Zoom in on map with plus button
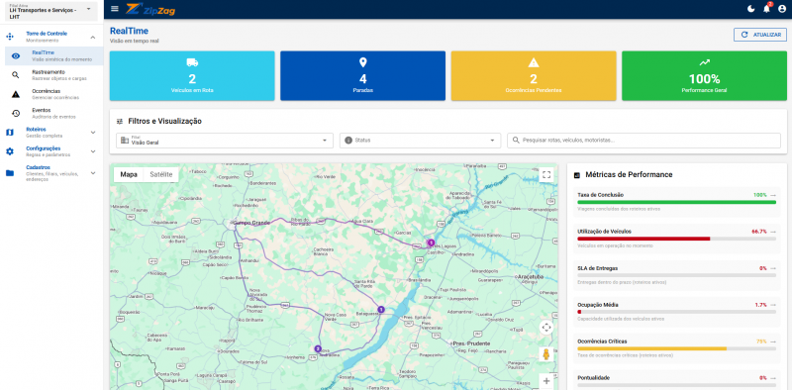 pyautogui.click(x=546, y=381)
